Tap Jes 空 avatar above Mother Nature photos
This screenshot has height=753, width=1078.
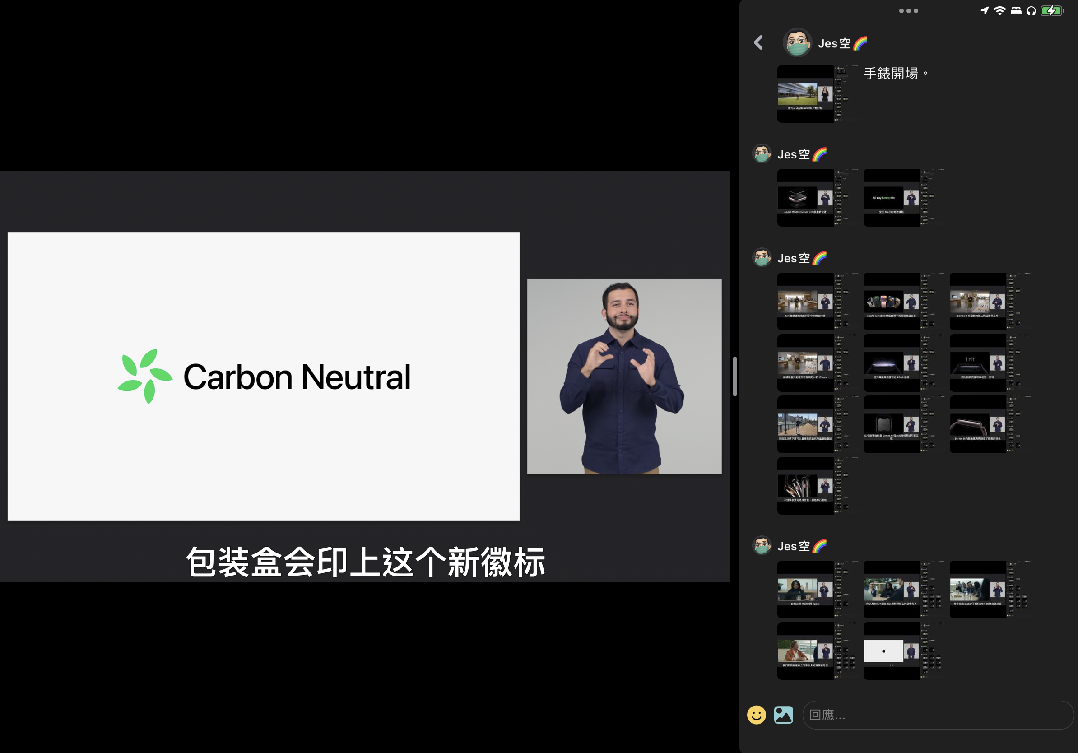762,545
